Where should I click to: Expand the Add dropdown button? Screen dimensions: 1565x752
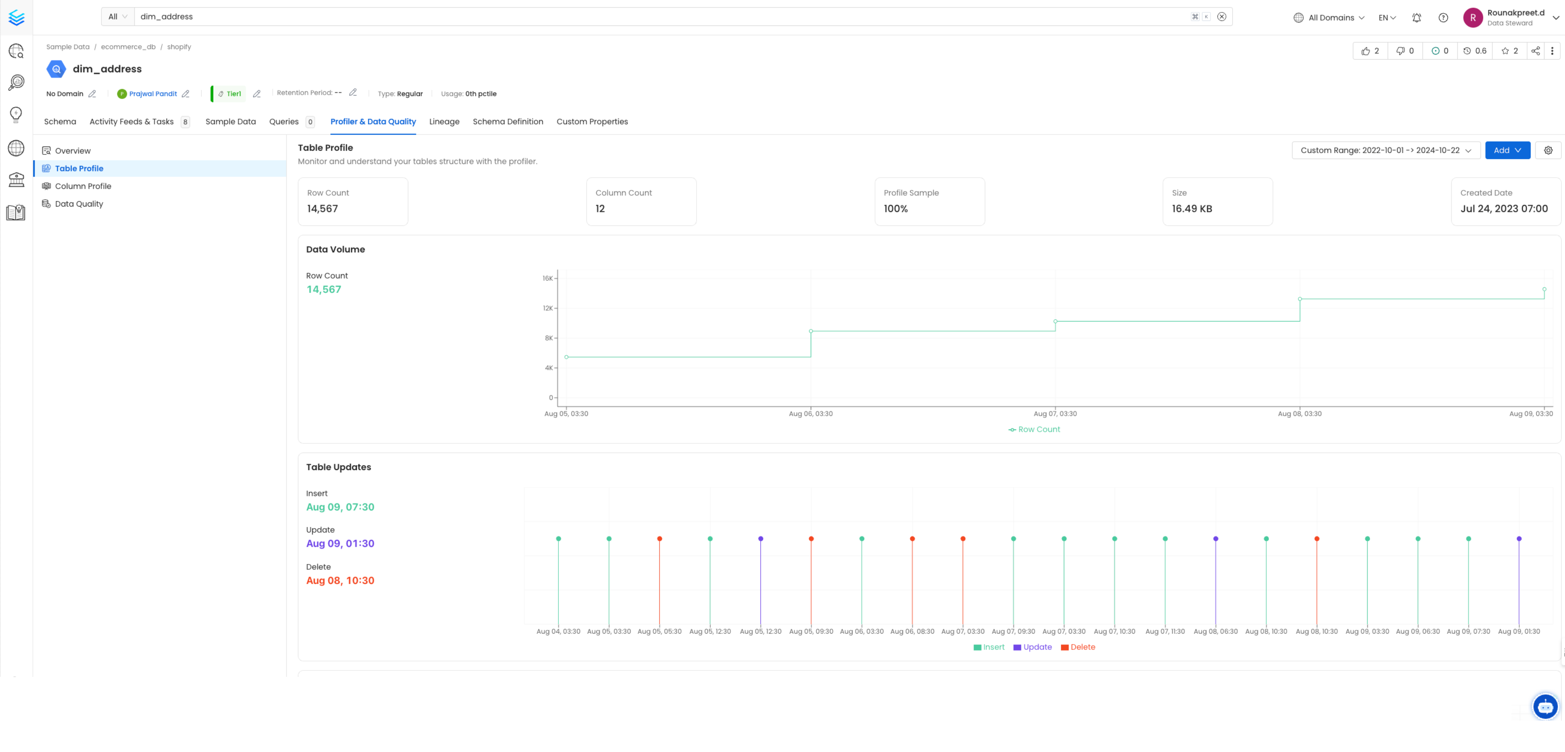coord(1508,150)
